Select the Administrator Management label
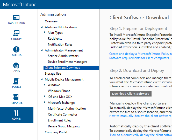 pyautogui.click(x=64, y=50)
